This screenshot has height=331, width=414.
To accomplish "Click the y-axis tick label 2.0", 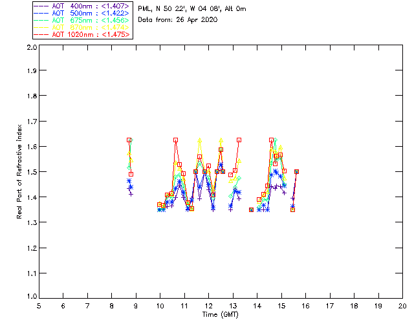I will 32,47.
